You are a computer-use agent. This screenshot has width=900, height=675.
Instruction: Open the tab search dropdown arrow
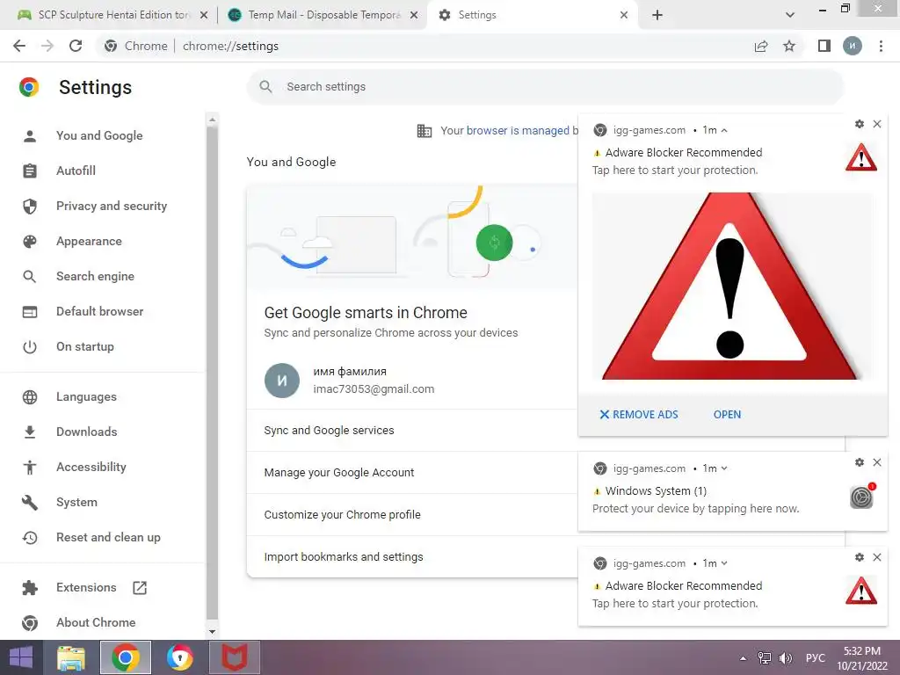pos(790,15)
